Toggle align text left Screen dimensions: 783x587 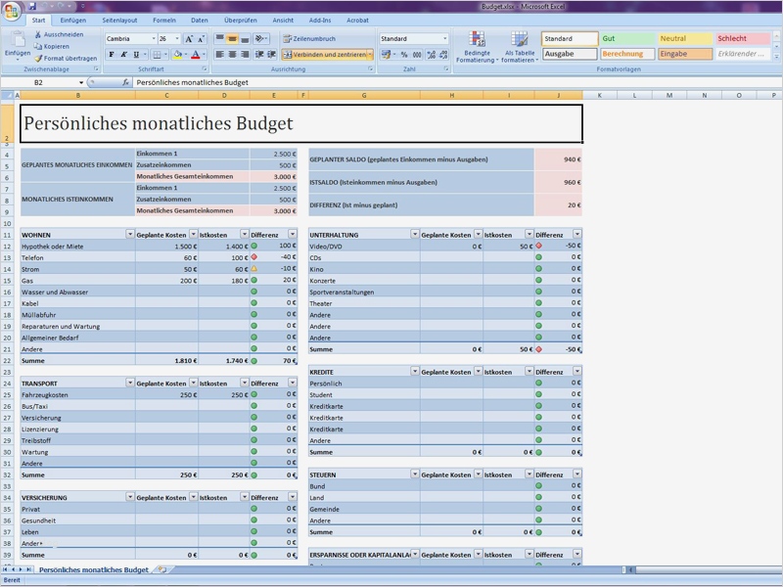click(x=219, y=55)
